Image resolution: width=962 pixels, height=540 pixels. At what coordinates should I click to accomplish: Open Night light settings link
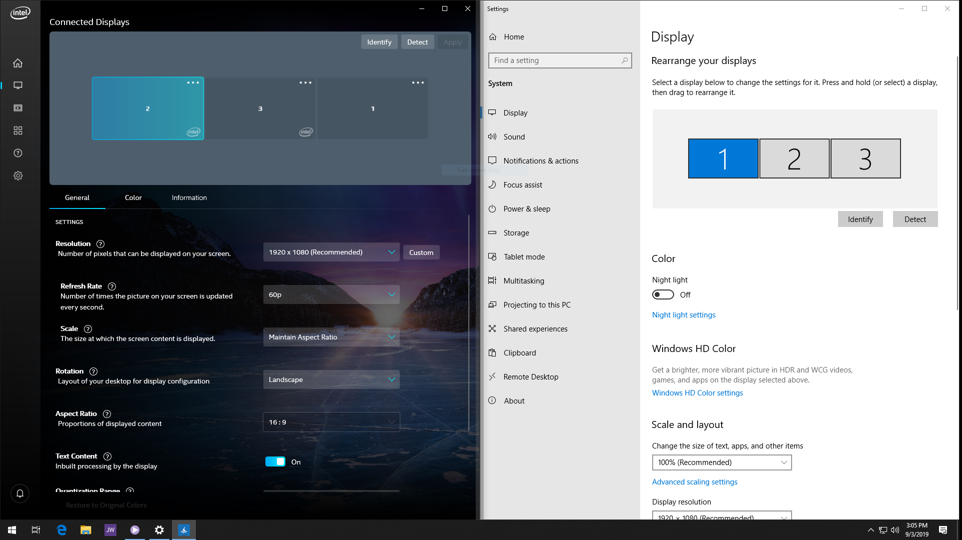click(683, 315)
